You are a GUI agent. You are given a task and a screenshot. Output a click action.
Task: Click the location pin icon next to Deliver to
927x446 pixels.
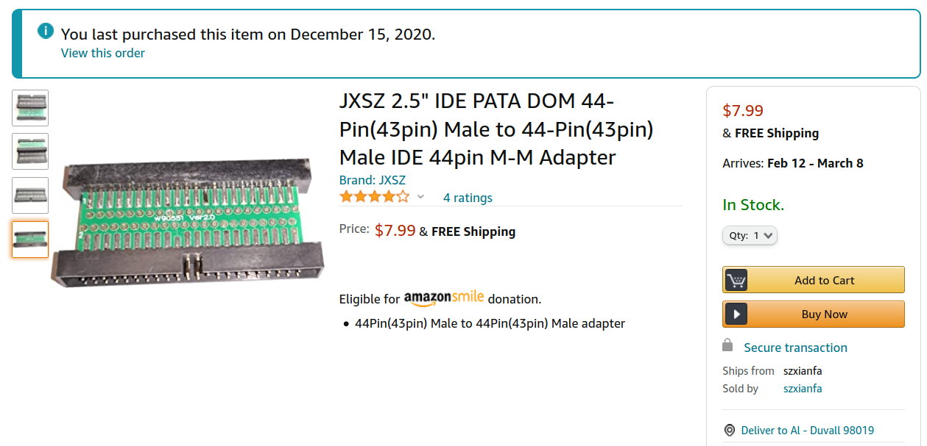(x=729, y=430)
